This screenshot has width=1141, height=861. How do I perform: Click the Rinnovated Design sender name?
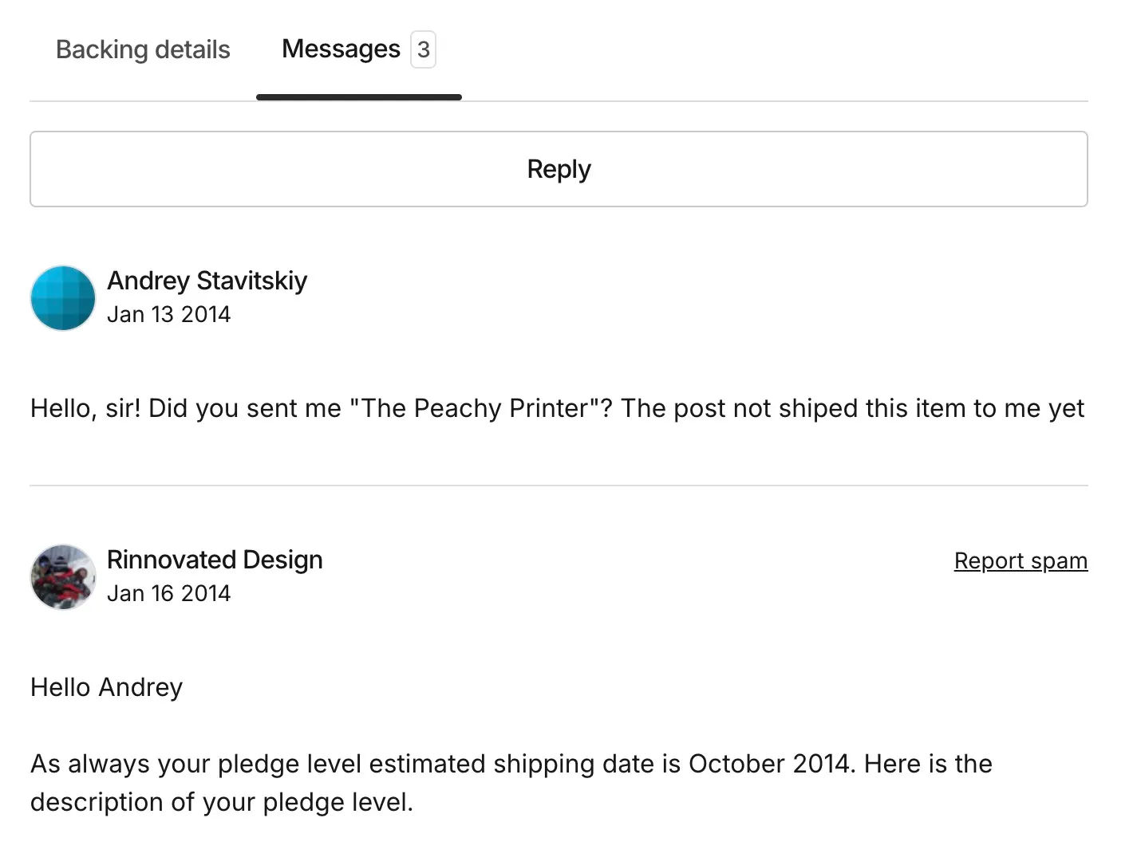pos(215,560)
